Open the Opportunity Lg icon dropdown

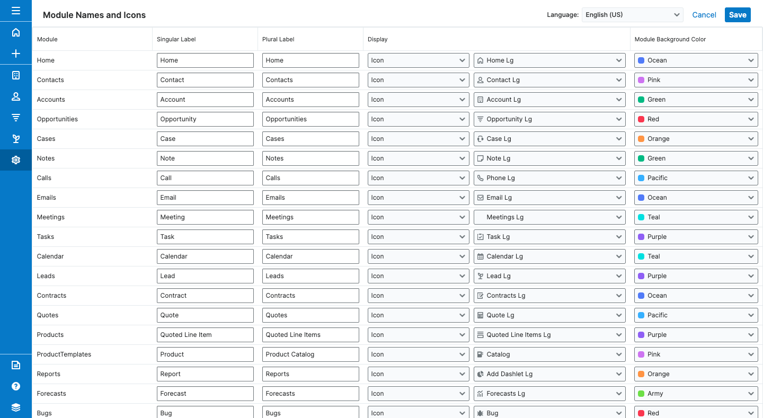[550, 119]
